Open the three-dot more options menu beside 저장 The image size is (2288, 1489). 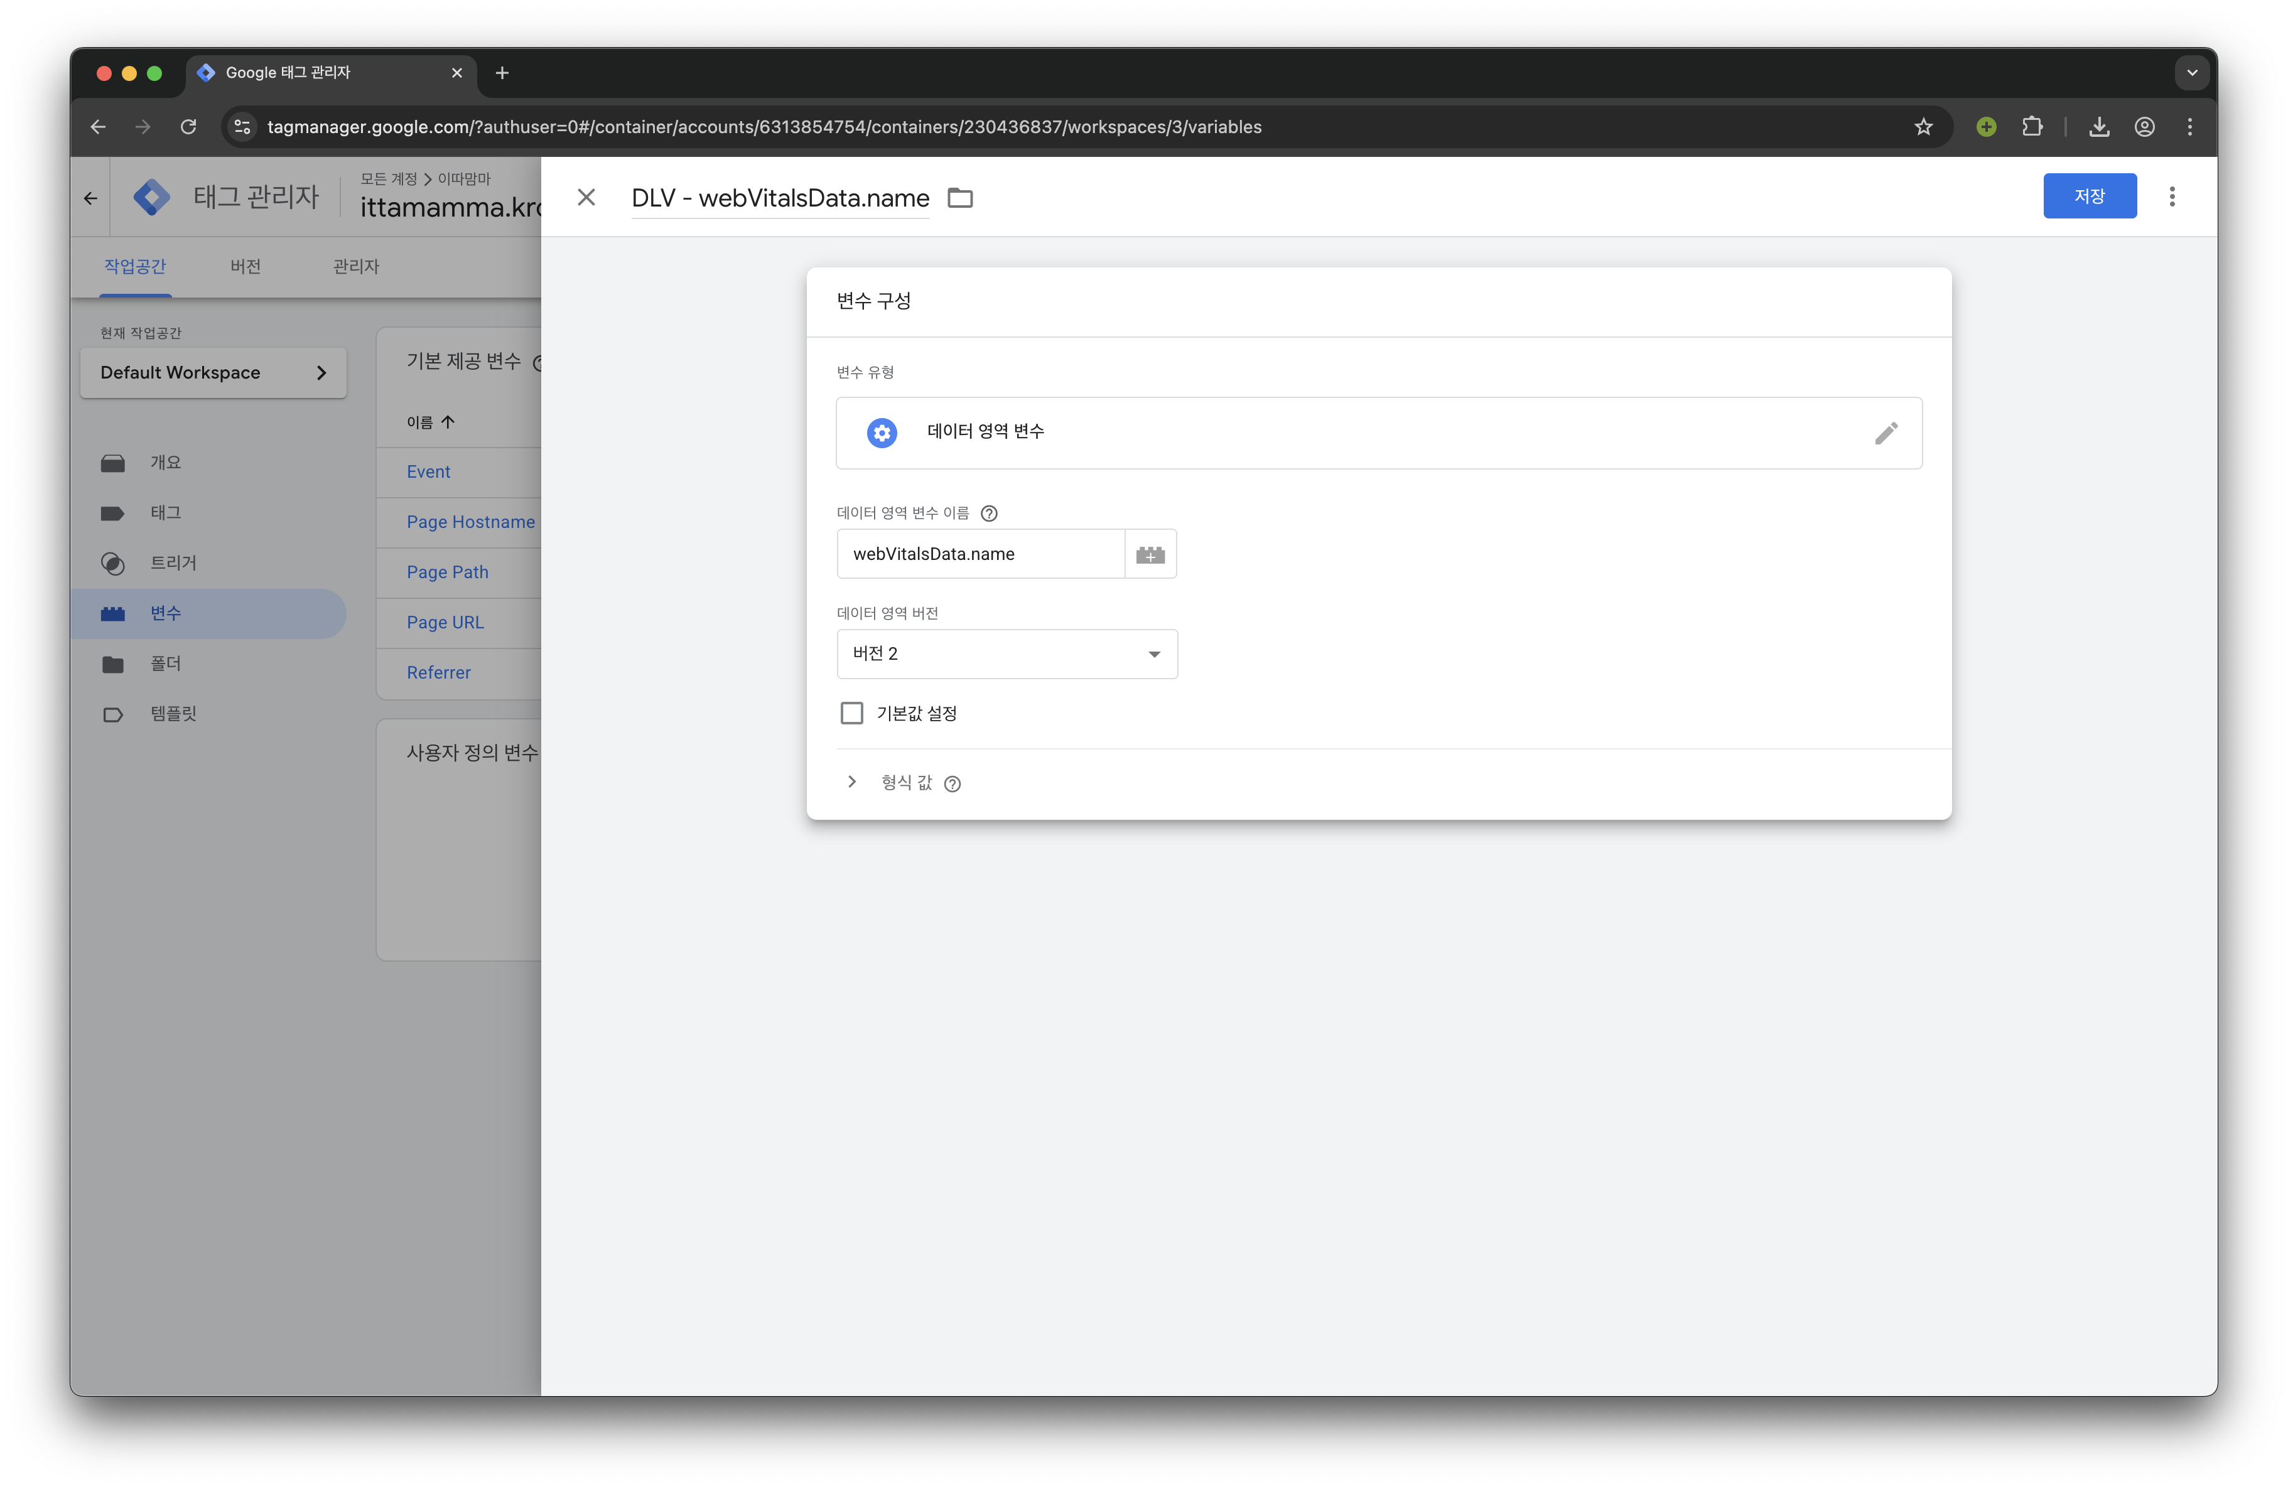[2172, 197]
